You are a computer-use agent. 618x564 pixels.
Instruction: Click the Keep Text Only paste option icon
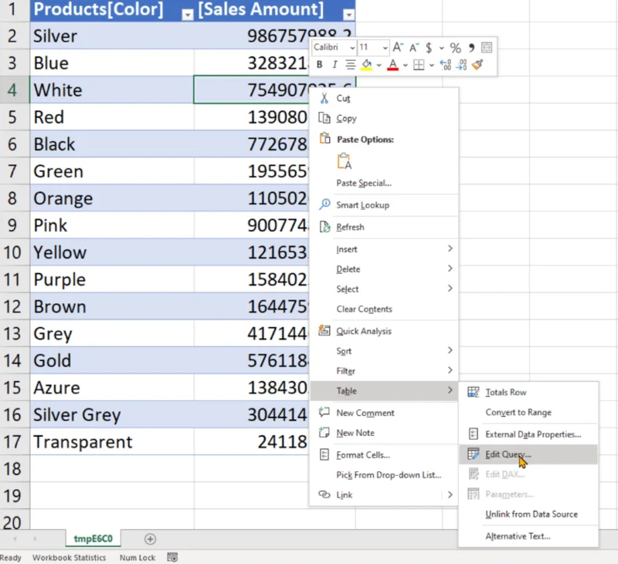coord(344,161)
